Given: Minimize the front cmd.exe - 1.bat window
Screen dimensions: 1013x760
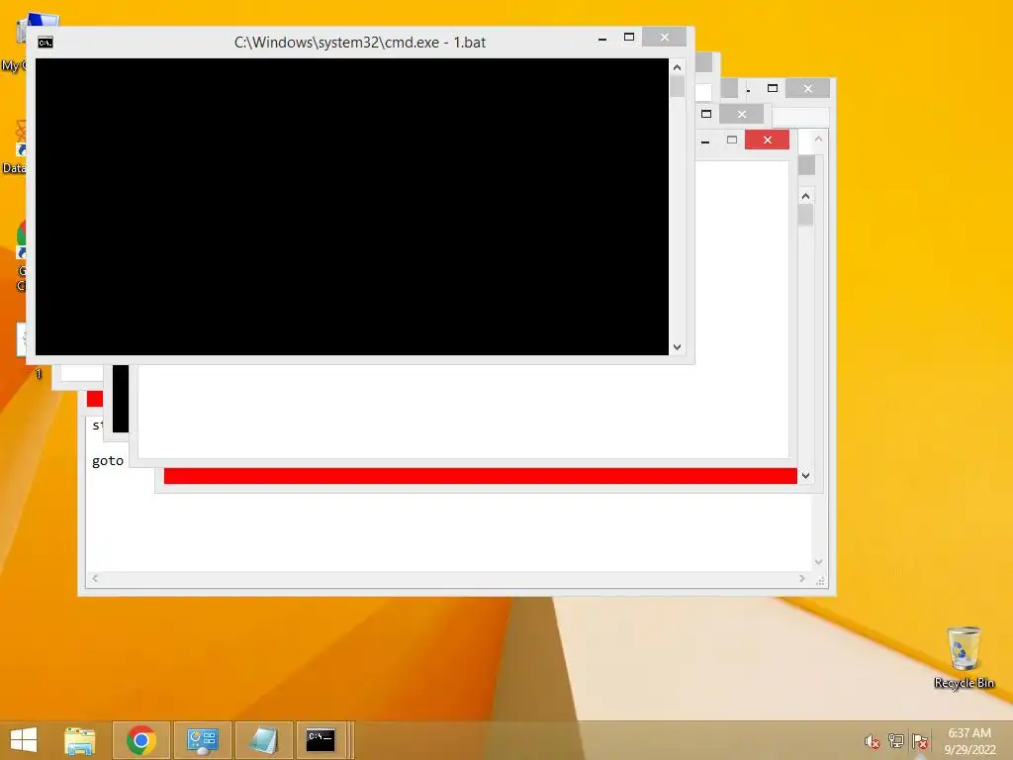Looking at the screenshot, I should [x=602, y=39].
